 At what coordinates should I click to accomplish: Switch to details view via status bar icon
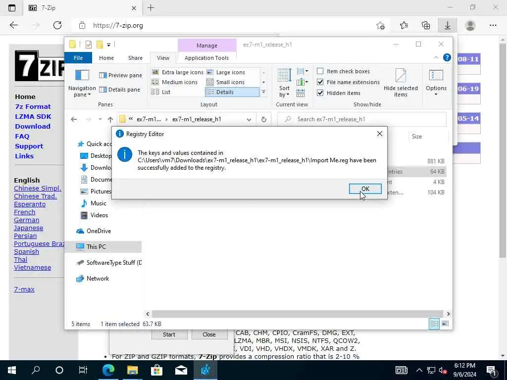pyautogui.click(x=434, y=324)
